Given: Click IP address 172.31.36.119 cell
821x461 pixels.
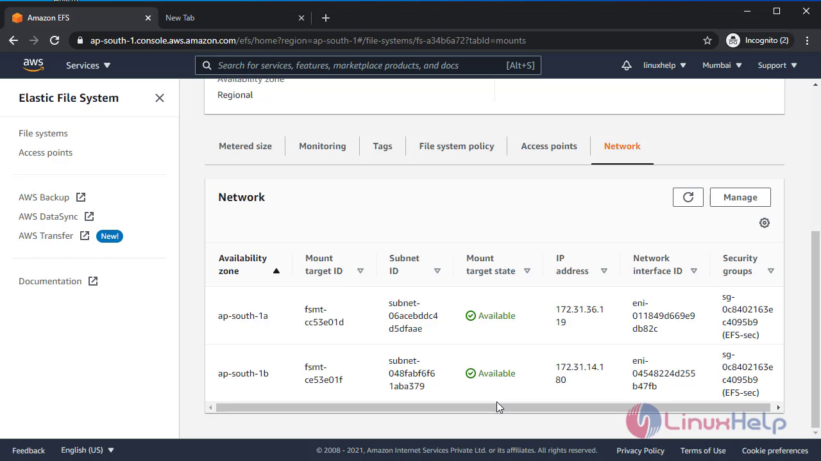Looking at the screenshot, I should click(x=580, y=316).
